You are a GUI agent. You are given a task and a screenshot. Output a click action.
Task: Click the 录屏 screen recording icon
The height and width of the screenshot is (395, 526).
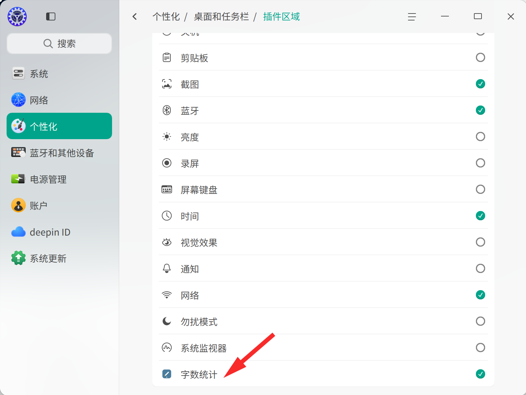pyautogui.click(x=167, y=163)
